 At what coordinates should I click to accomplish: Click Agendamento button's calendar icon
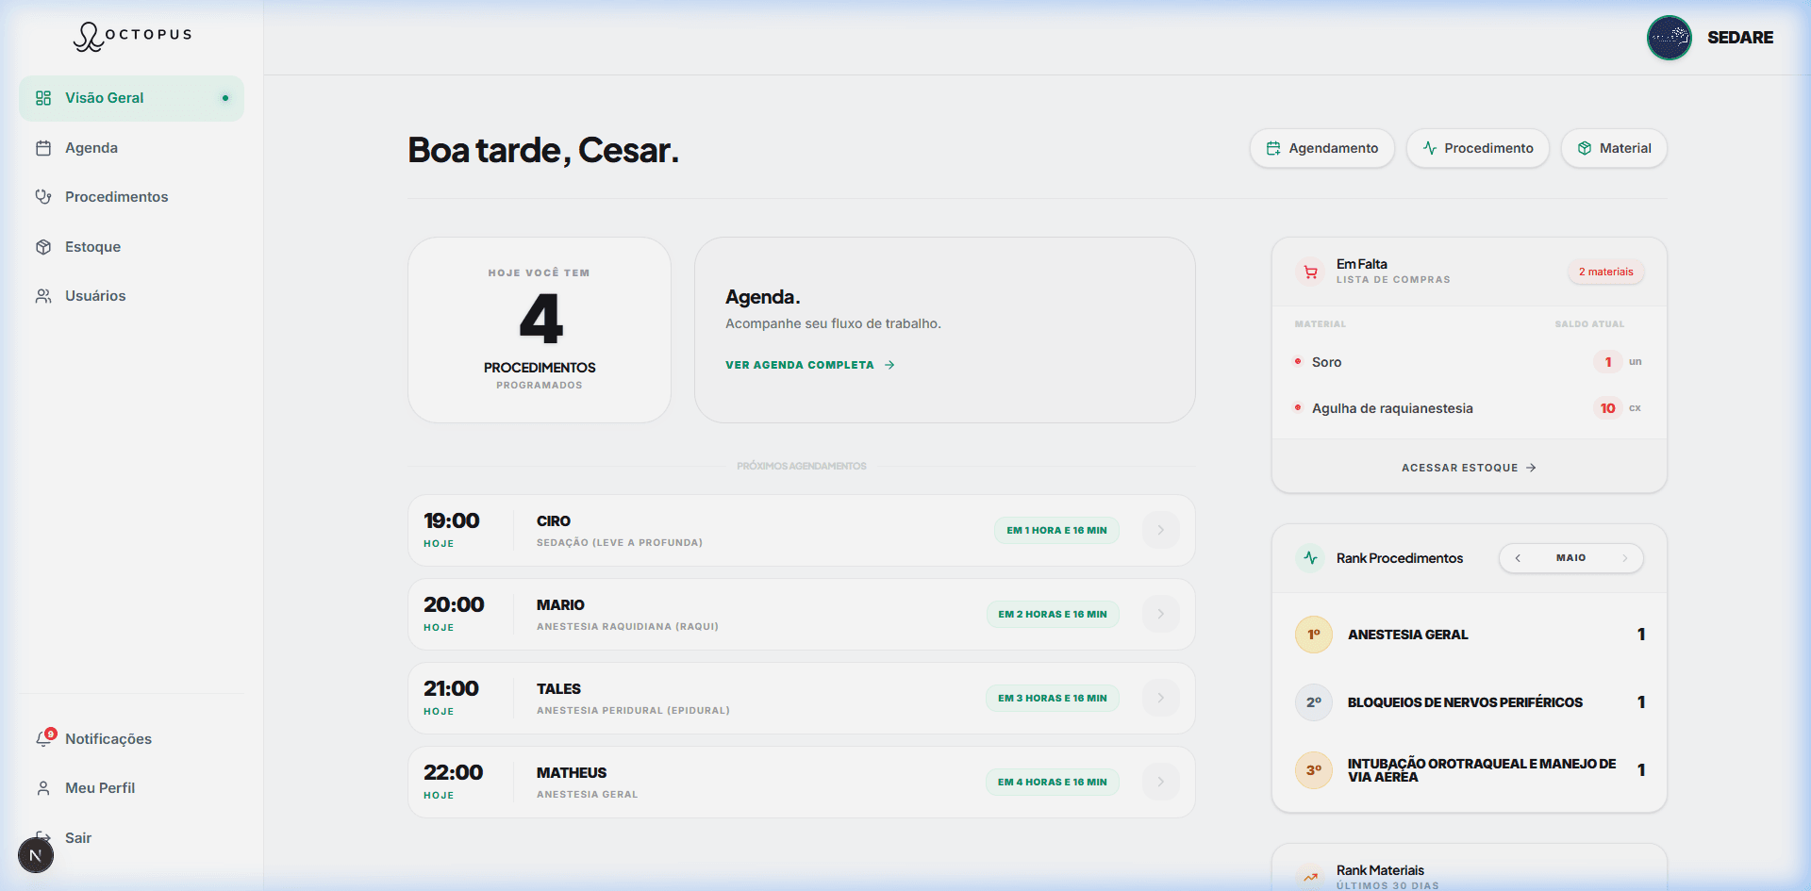1273,148
